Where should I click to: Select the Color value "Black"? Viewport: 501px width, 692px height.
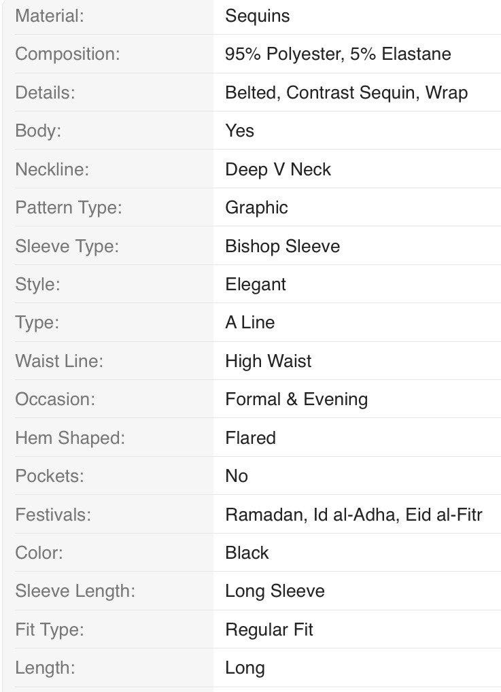point(247,553)
